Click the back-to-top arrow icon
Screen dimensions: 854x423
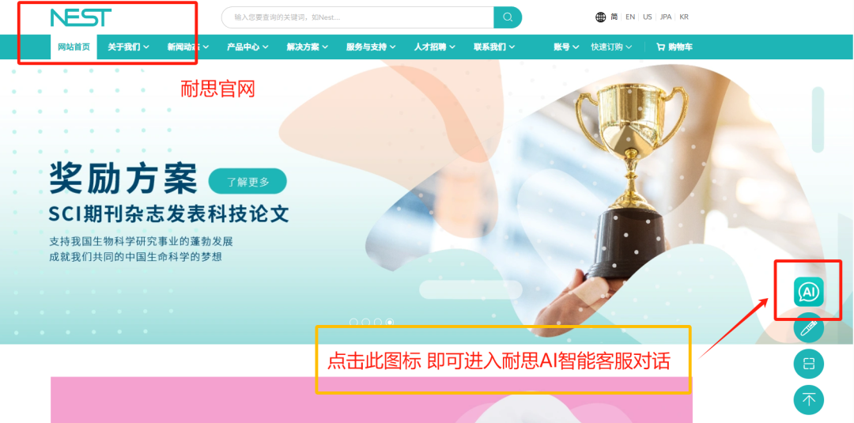click(x=808, y=399)
